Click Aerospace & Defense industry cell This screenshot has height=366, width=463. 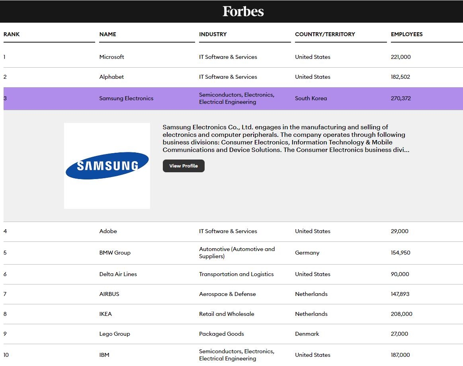click(227, 294)
